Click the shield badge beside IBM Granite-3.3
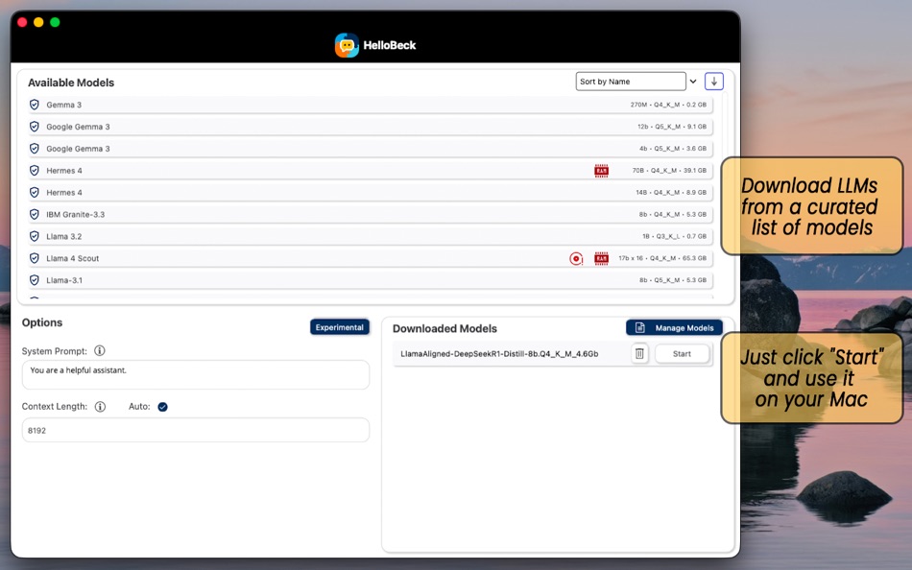The height and width of the screenshot is (570, 912). pos(34,214)
